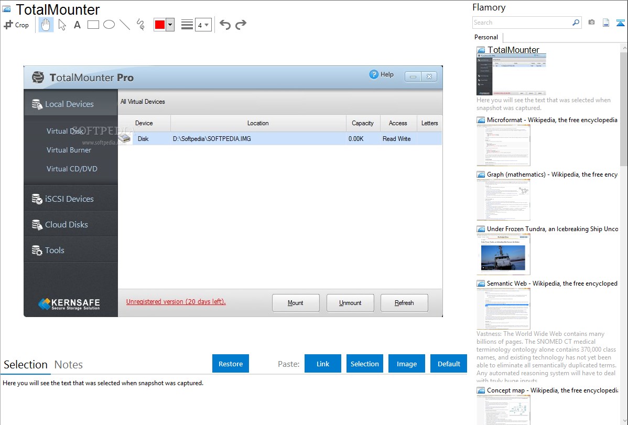Select Local Devices in sidebar

pos(71,104)
